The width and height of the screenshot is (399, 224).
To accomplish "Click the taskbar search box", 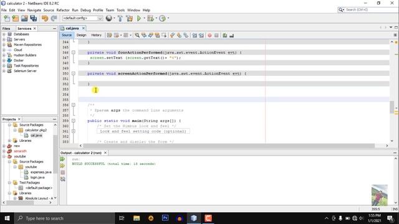I will 64,218.
